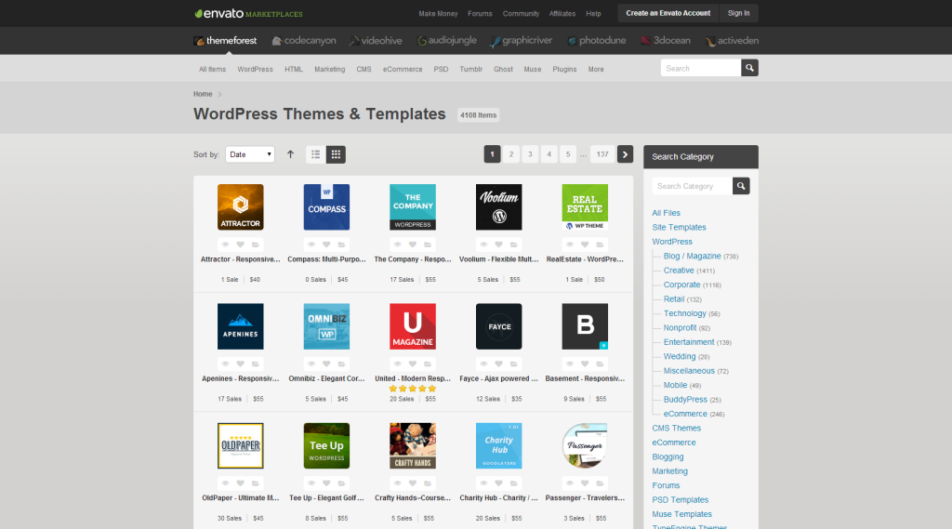This screenshot has width=952, height=529.
Task: Preview The Company theme eye icon
Action: pyautogui.click(x=398, y=245)
